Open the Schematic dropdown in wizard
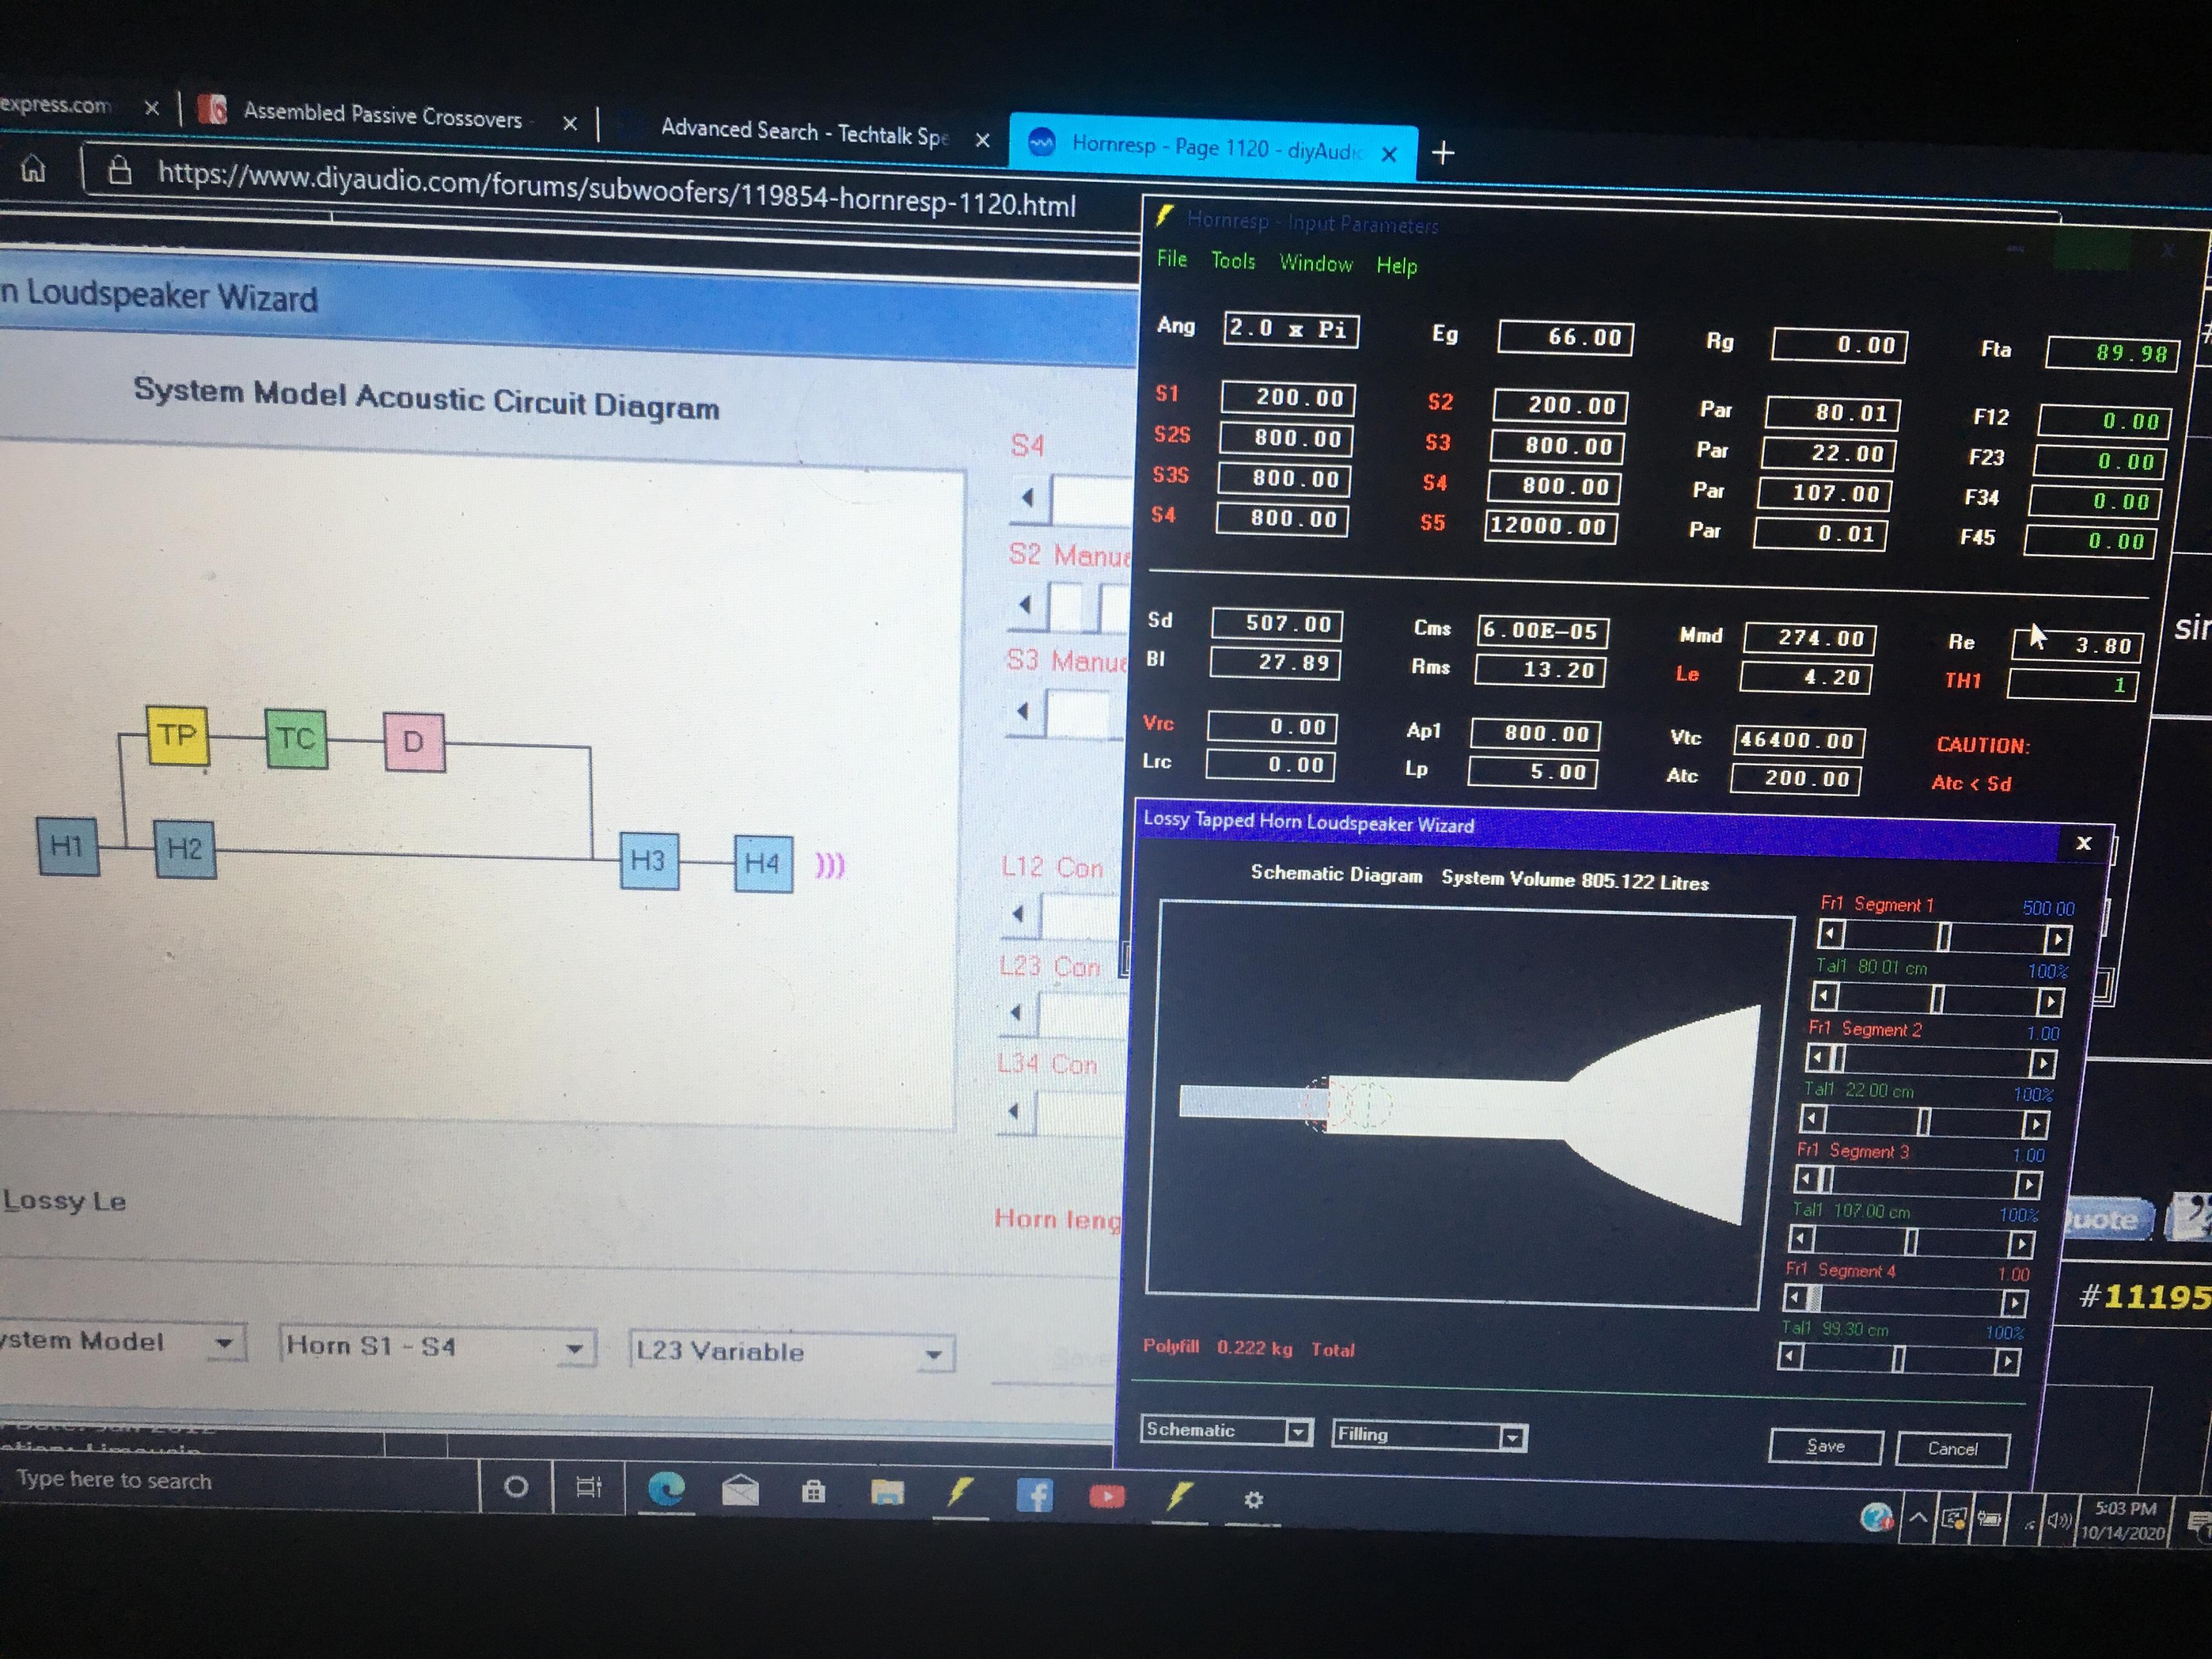This screenshot has height=1659, width=2212. tap(1297, 1432)
